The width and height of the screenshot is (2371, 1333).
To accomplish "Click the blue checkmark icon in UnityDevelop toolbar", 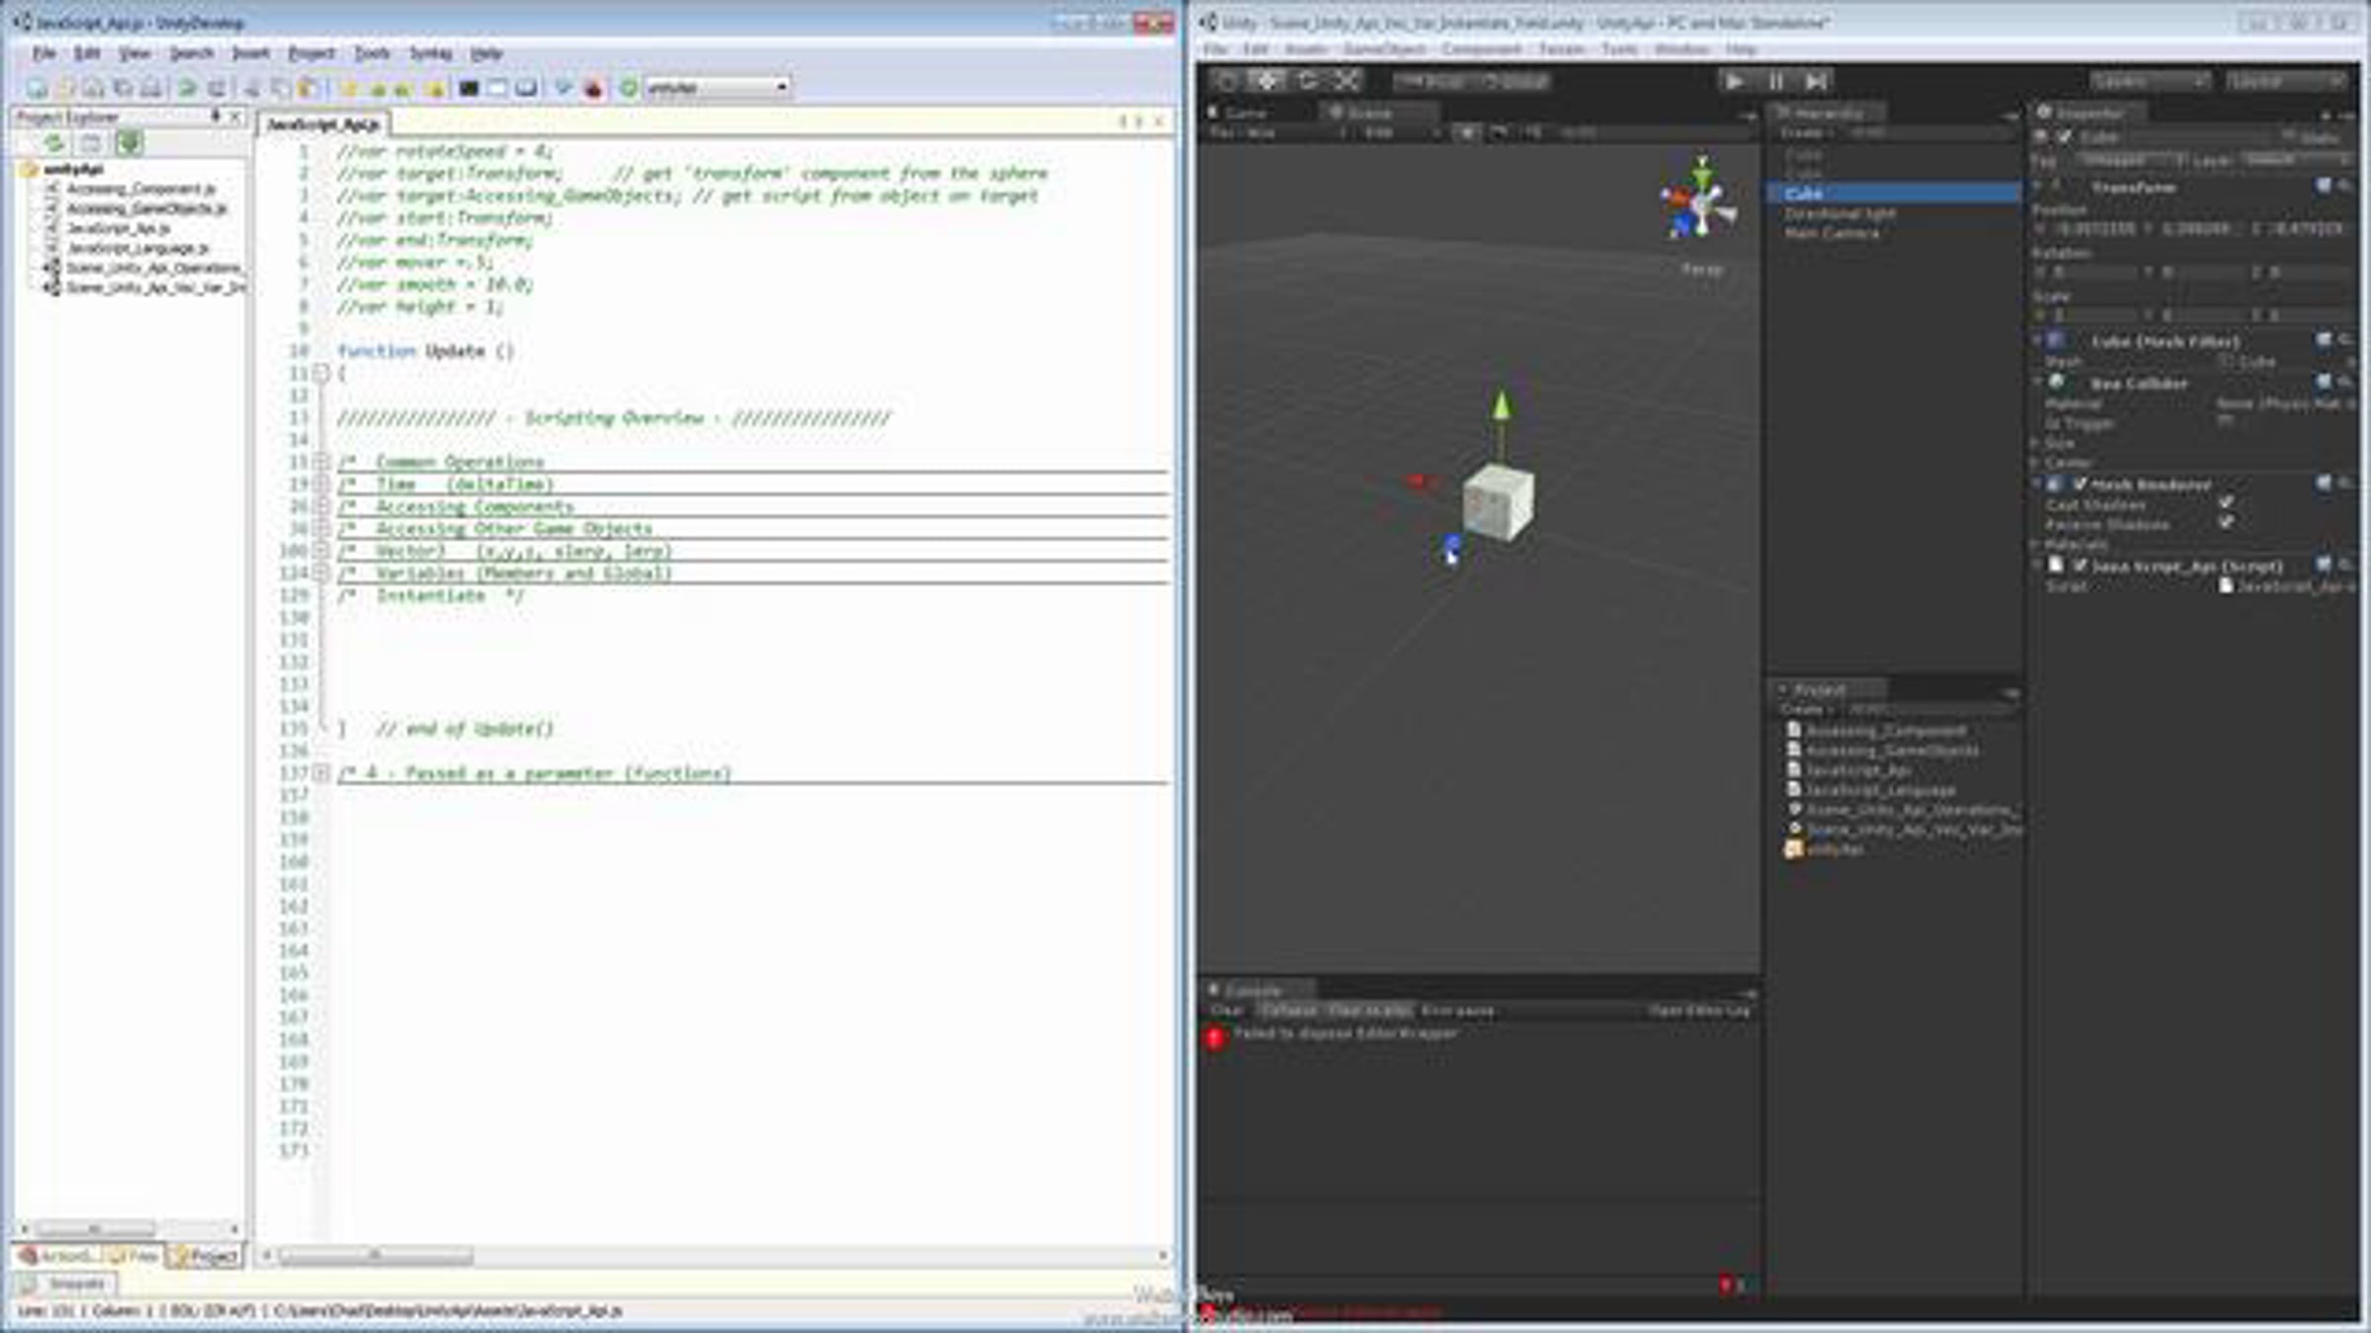I will click(x=562, y=89).
